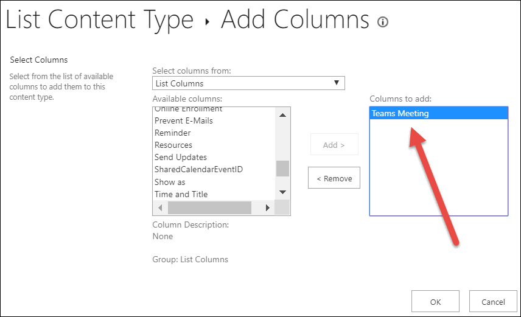521x317 pixels.
Task: Click the horizontal scrollbar thumb
Action: [209, 208]
